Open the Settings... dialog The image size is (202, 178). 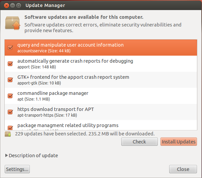click(x=17, y=169)
